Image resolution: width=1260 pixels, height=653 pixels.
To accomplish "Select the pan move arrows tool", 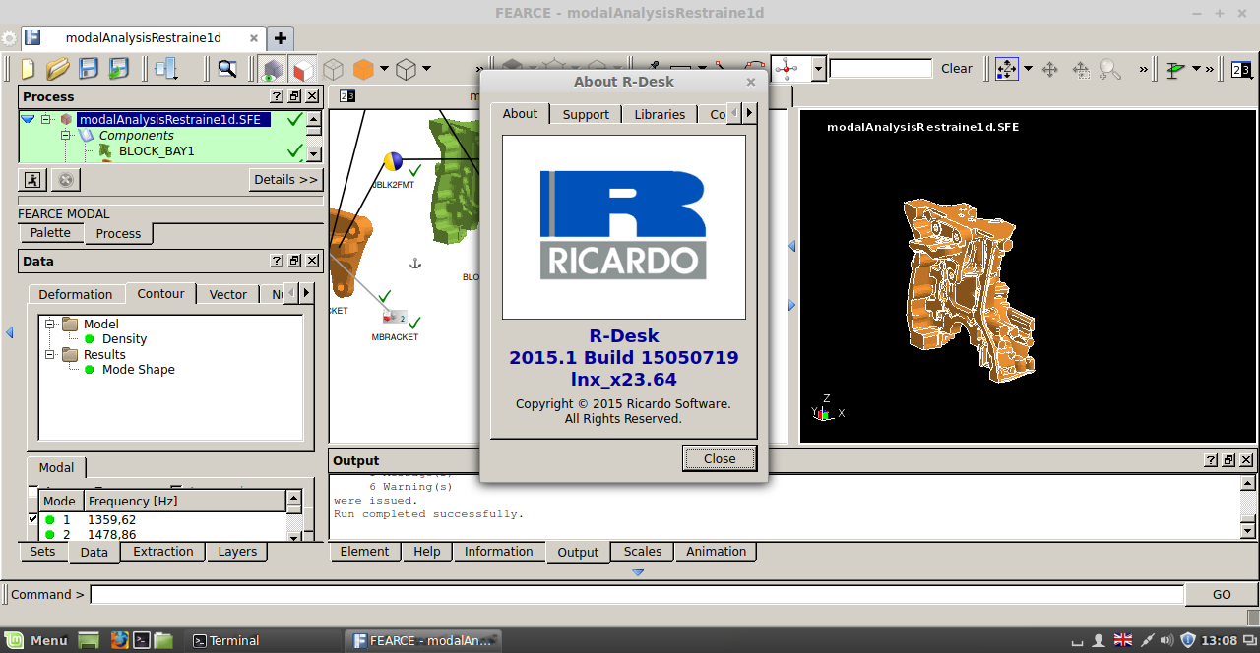I will coord(1049,69).
